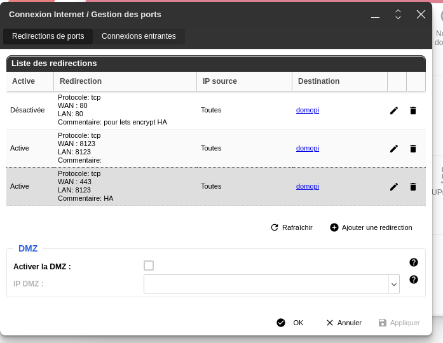Open help icon for IP DMZ field
The height and width of the screenshot is (343, 443).
[x=414, y=279]
